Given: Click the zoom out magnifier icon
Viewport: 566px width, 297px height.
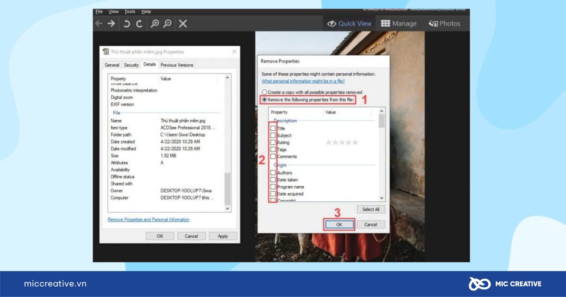Looking at the screenshot, I should pos(167,23).
